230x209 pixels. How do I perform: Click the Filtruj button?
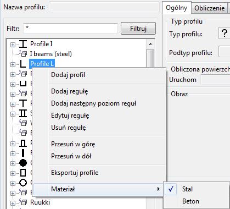pos(138,29)
